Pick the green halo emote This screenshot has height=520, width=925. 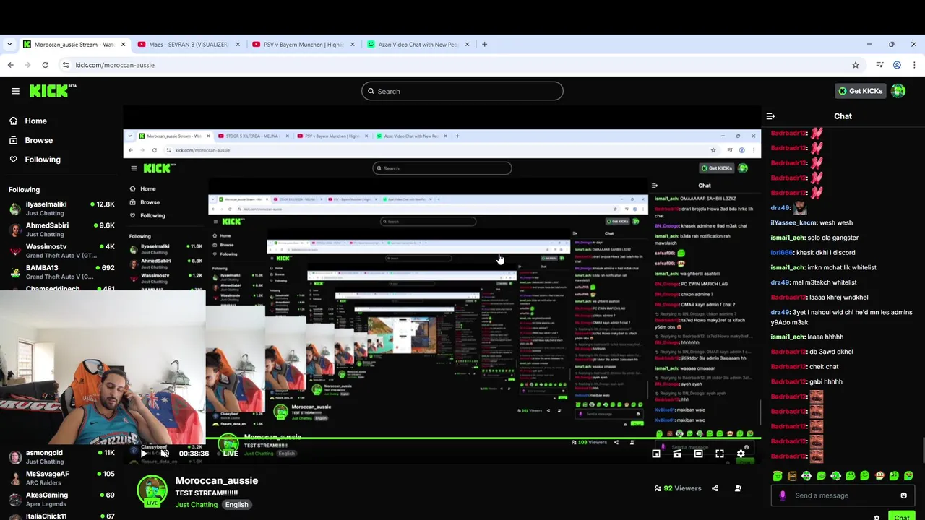778,476
